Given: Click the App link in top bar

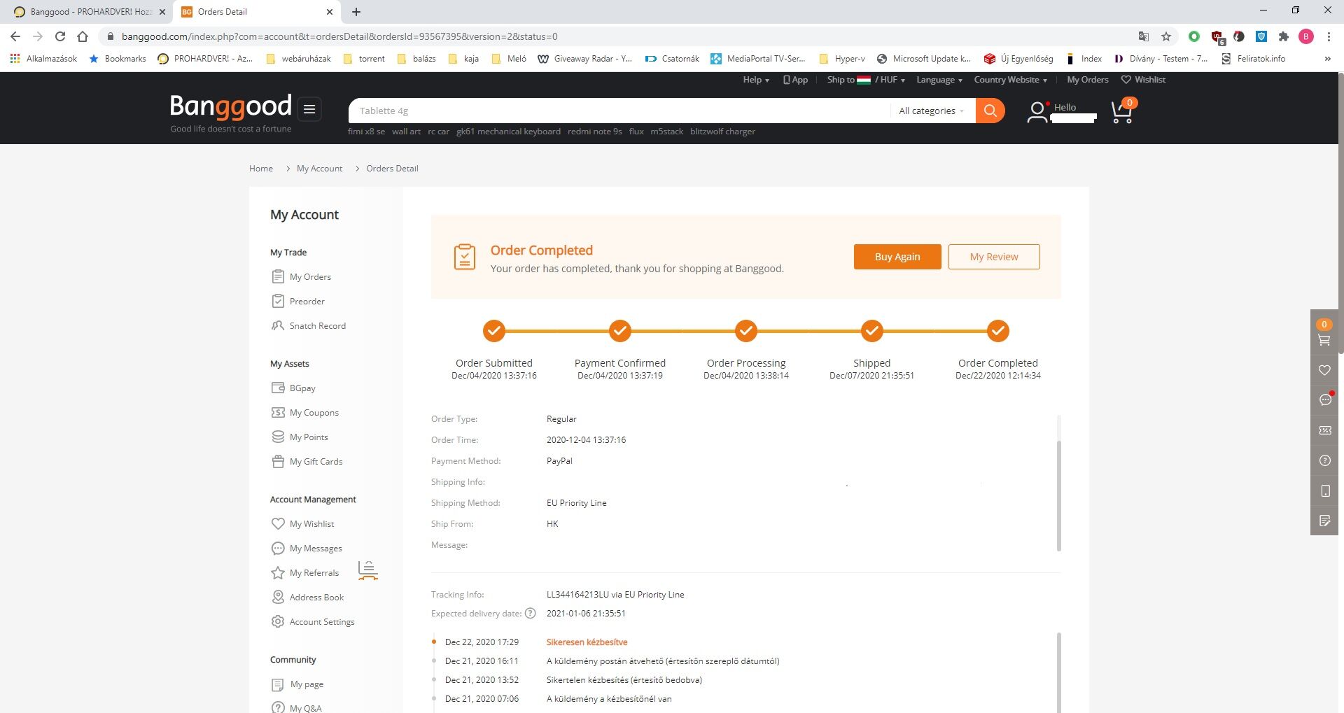Looking at the screenshot, I should pos(795,80).
